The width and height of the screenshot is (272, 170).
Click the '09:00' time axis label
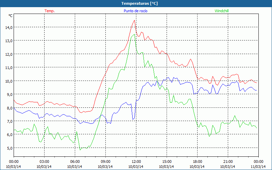[x=105, y=162]
